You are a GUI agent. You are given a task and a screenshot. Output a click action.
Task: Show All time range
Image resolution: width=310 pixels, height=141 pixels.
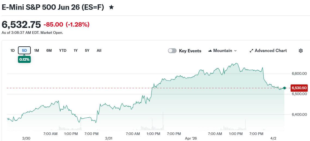99,51
